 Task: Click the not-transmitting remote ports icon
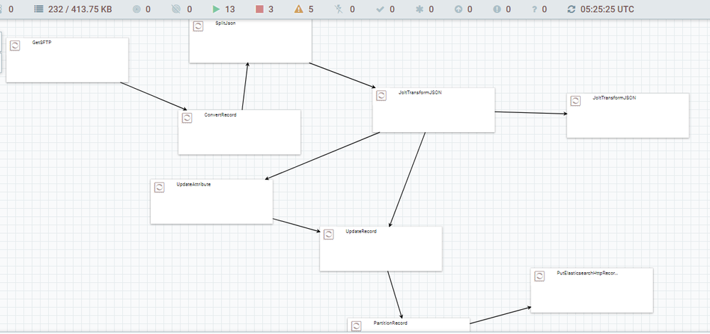(176, 9)
